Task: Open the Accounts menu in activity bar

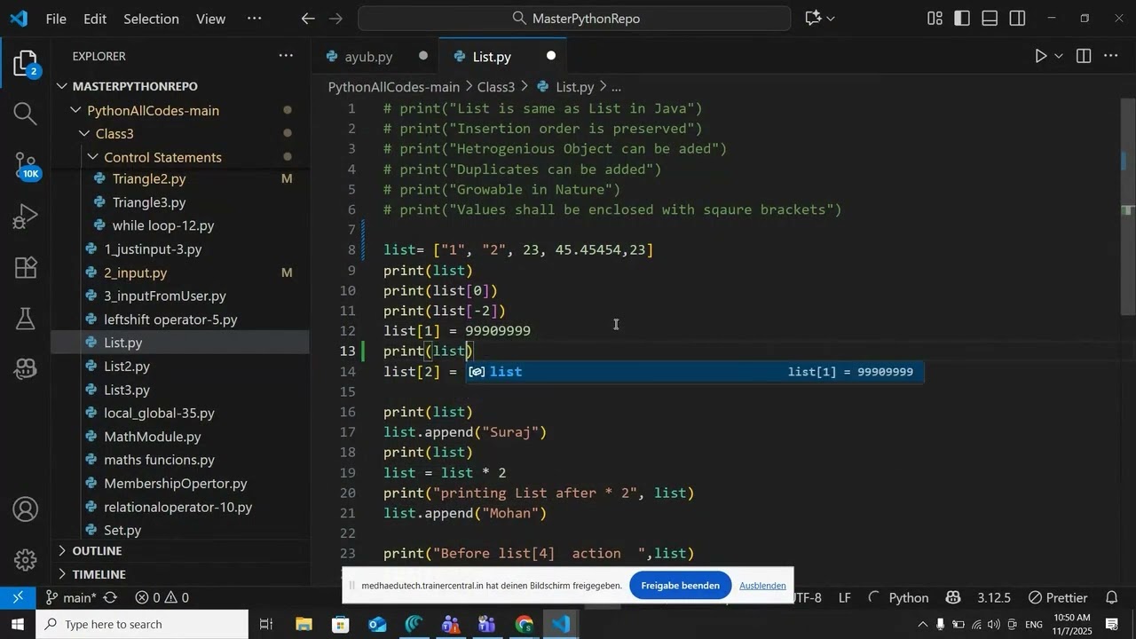Action: [x=25, y=509]
